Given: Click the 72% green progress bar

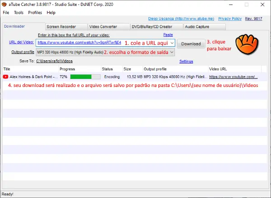Looking at the screenshot, I should tap(85, 77).
